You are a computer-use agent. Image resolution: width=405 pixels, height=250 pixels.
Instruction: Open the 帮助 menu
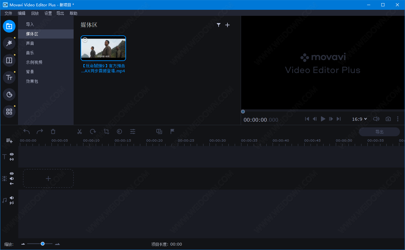point(73,13)
